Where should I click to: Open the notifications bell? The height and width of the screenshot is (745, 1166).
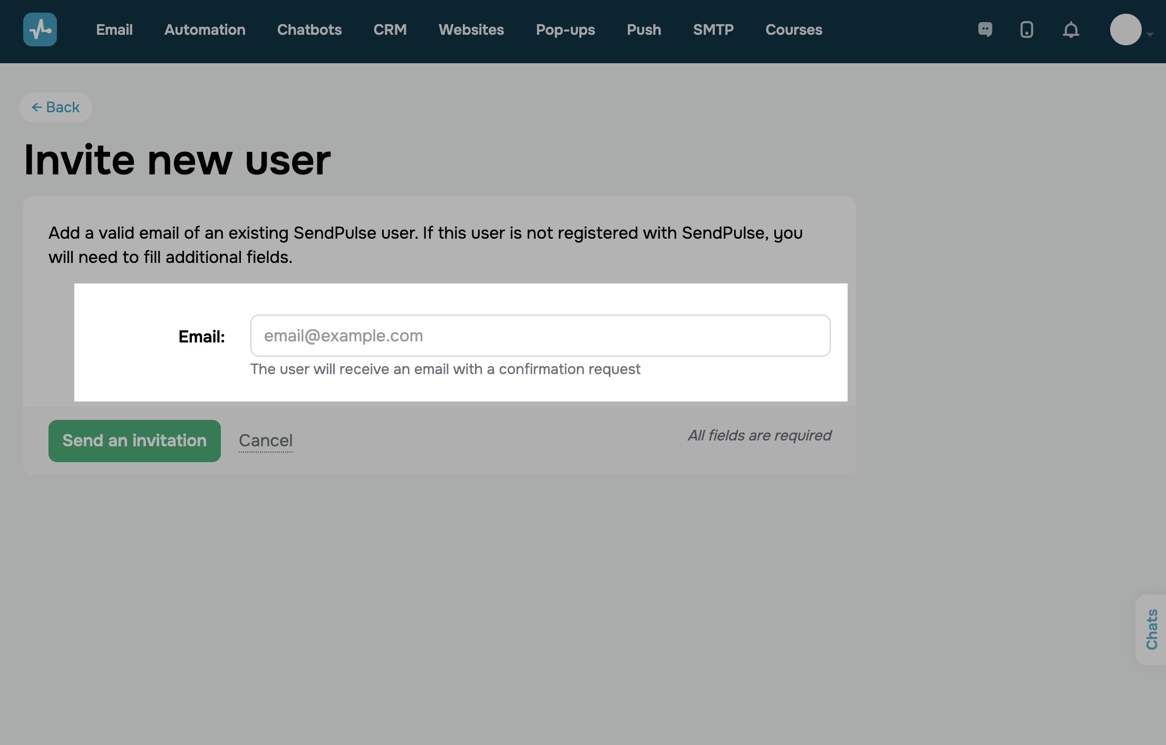coord(1071,30)
